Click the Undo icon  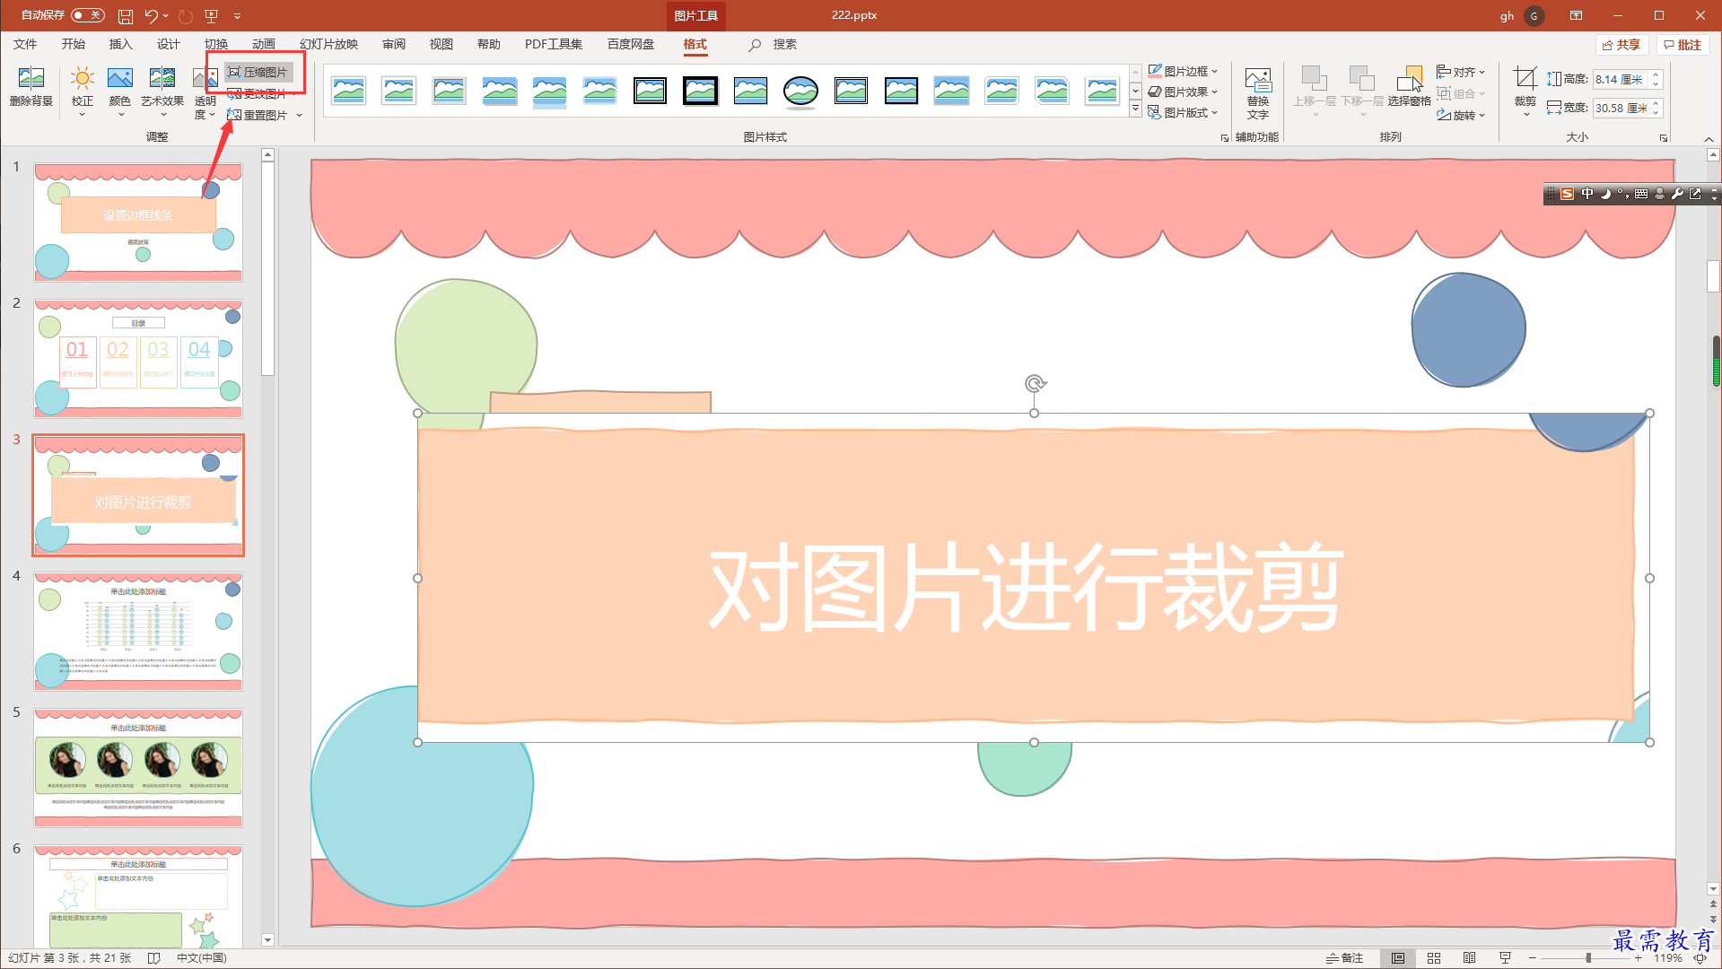pos(152,16)
